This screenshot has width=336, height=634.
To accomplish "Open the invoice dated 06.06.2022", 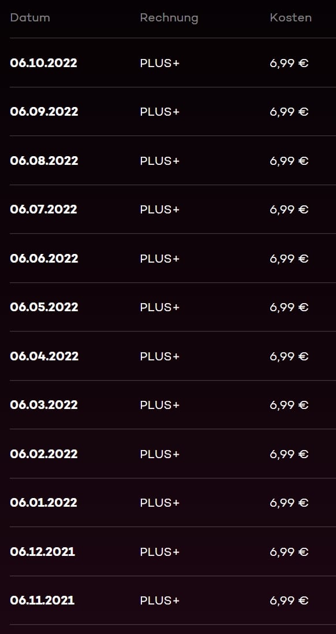I will click(44, 259).
